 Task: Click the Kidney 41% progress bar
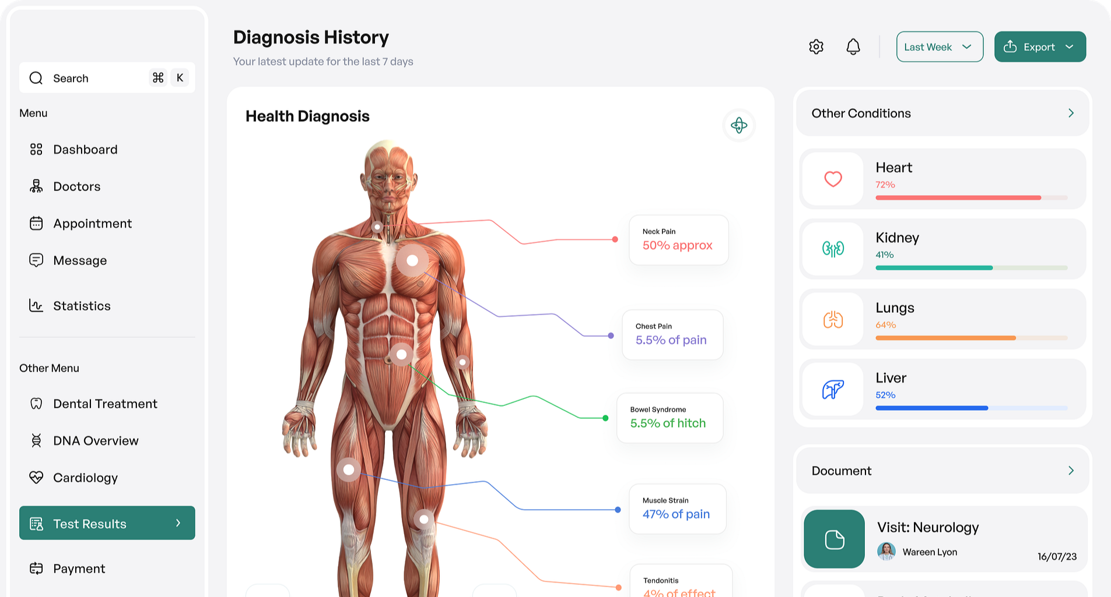(x=971, y=268)
